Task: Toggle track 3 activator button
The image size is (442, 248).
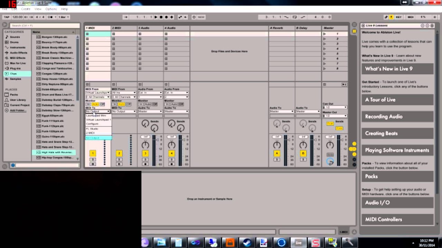Action: [145, 153]
